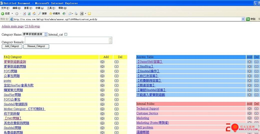Open the SinaMail問題 category link
The width and height of the screenshot is (260, 134).
tap(12, 128)
